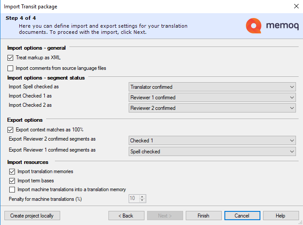
Task: Open Import Spell checked as dropdown
Action: 212,87
